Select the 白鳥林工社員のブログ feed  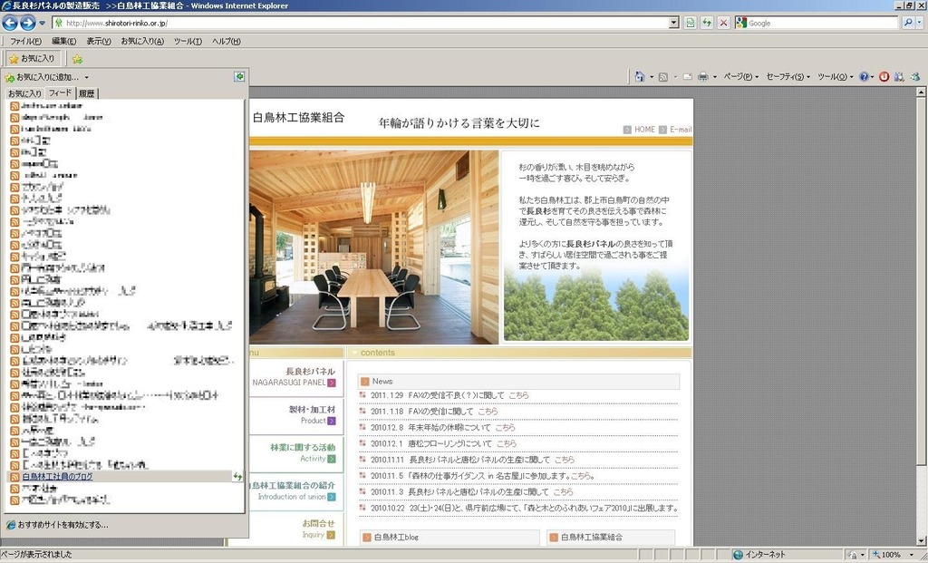click(x=57, y=477)
